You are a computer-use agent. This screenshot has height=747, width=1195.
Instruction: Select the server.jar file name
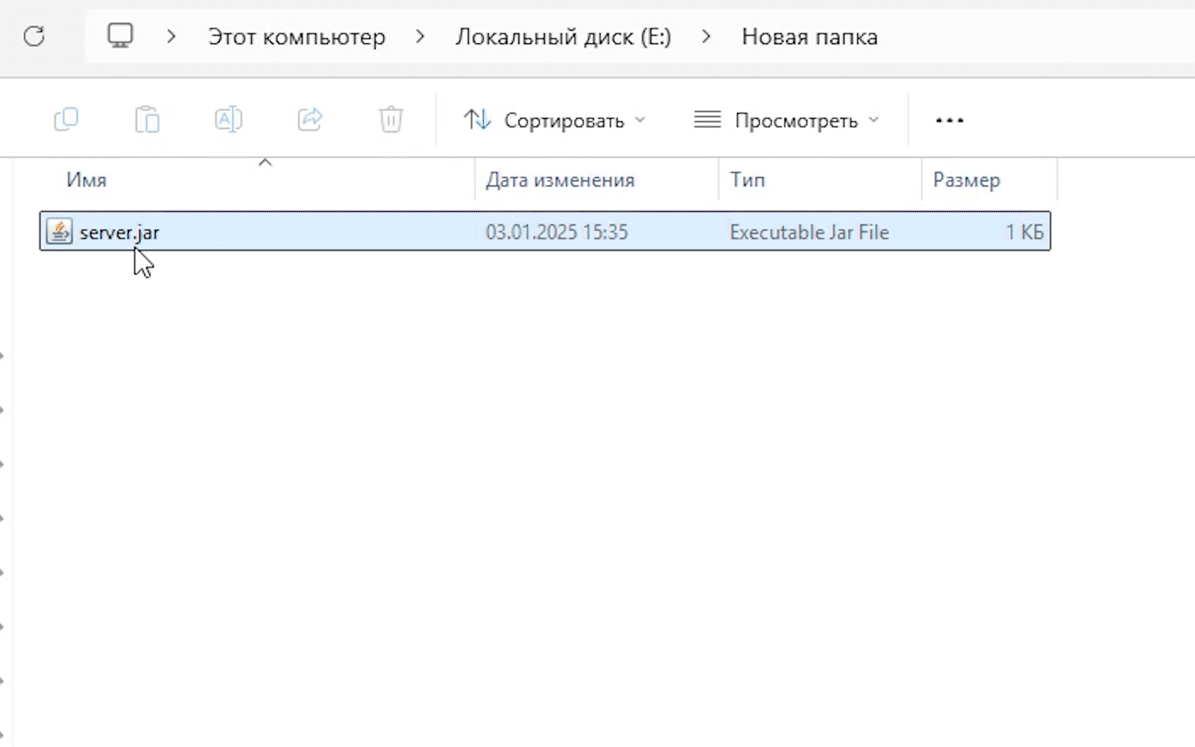(x=119, y=233)
